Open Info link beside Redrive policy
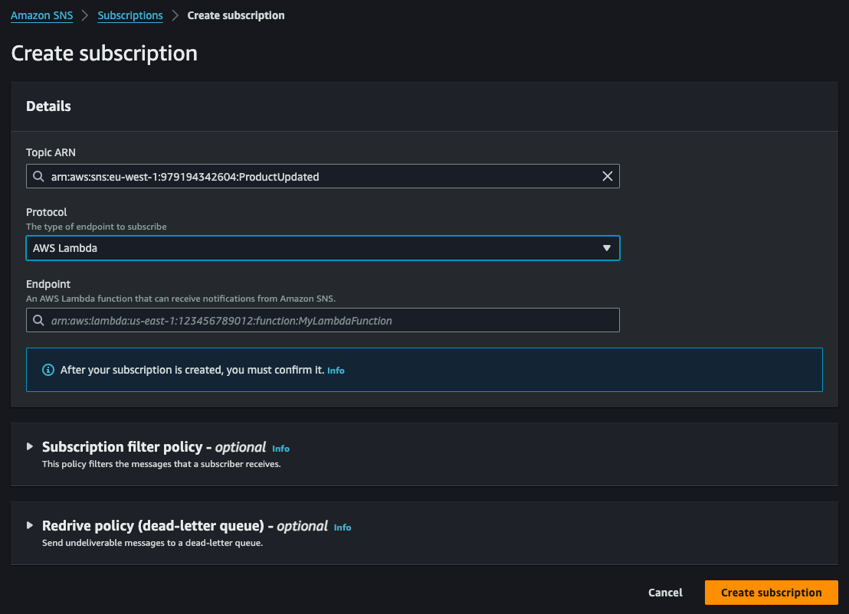Screen dimensions: 849x614 pos(343,527)
